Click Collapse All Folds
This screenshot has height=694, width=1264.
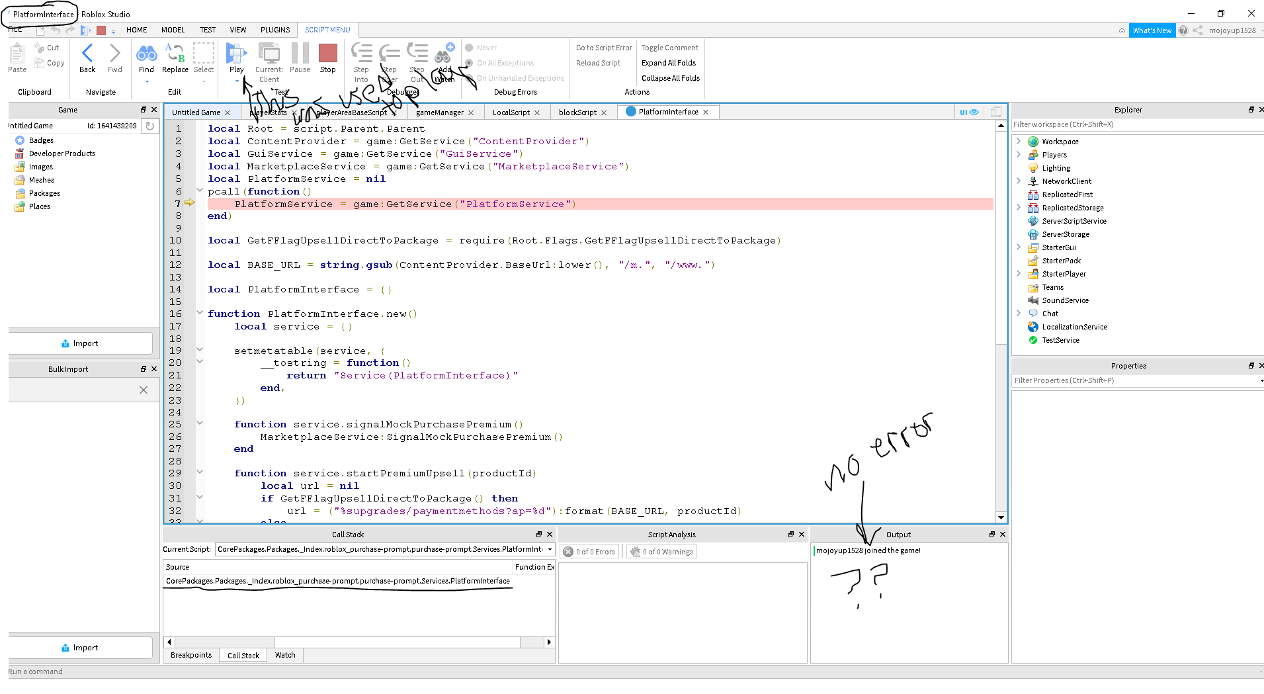[x=670, y=78]
